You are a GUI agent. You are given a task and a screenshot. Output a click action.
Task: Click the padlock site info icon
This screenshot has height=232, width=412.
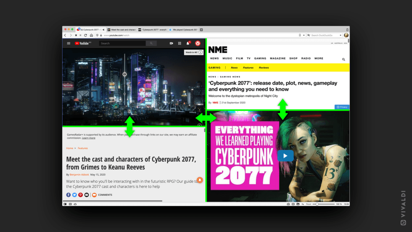pyautogui.click(x=101, y=35)
